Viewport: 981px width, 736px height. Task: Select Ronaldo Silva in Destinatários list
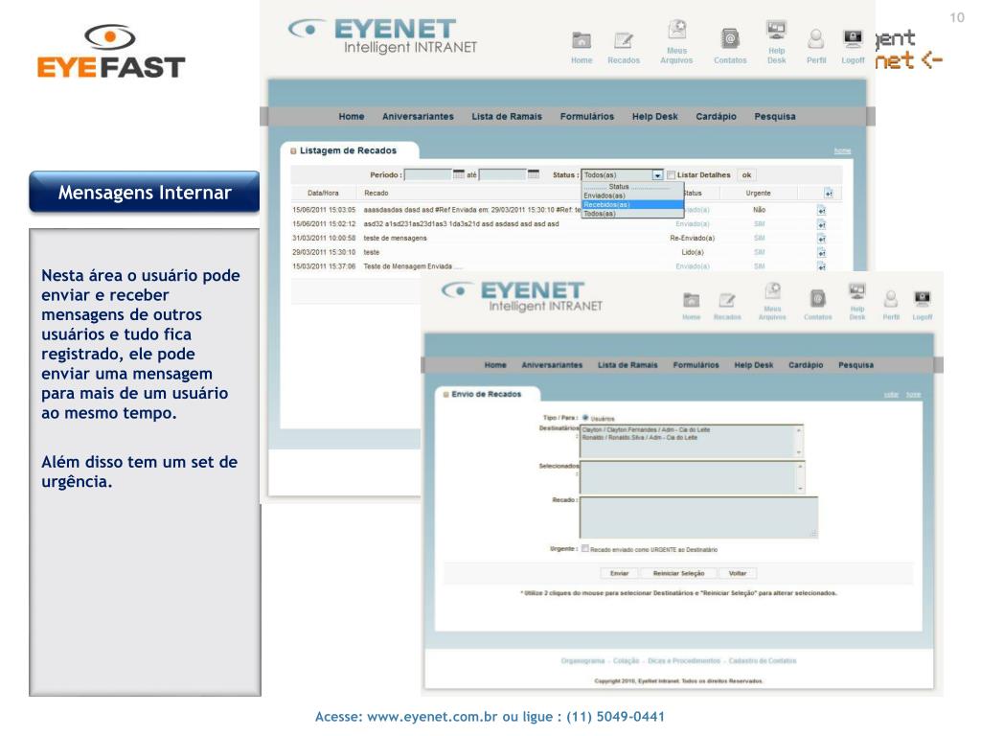pos(639,437)
